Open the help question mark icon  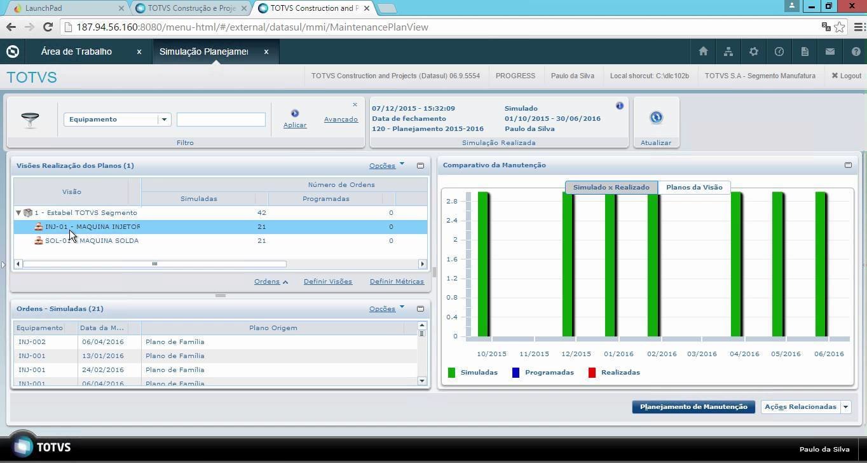(x=856, y=52)
